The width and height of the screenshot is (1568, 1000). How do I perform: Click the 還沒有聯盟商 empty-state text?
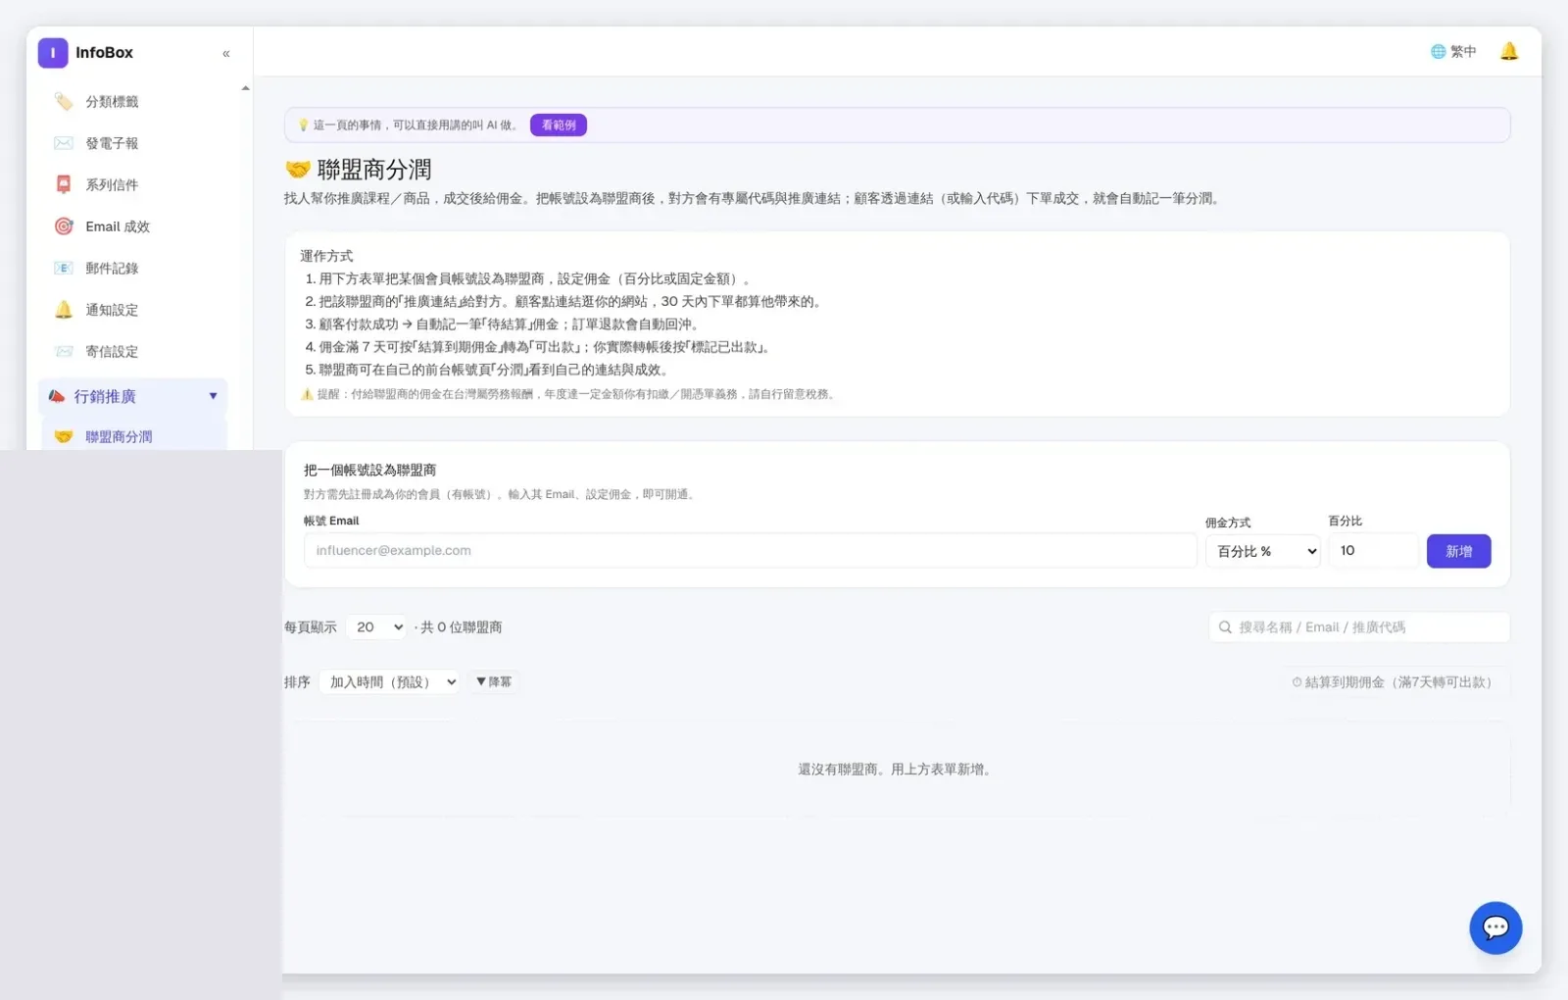pos(897,770)
